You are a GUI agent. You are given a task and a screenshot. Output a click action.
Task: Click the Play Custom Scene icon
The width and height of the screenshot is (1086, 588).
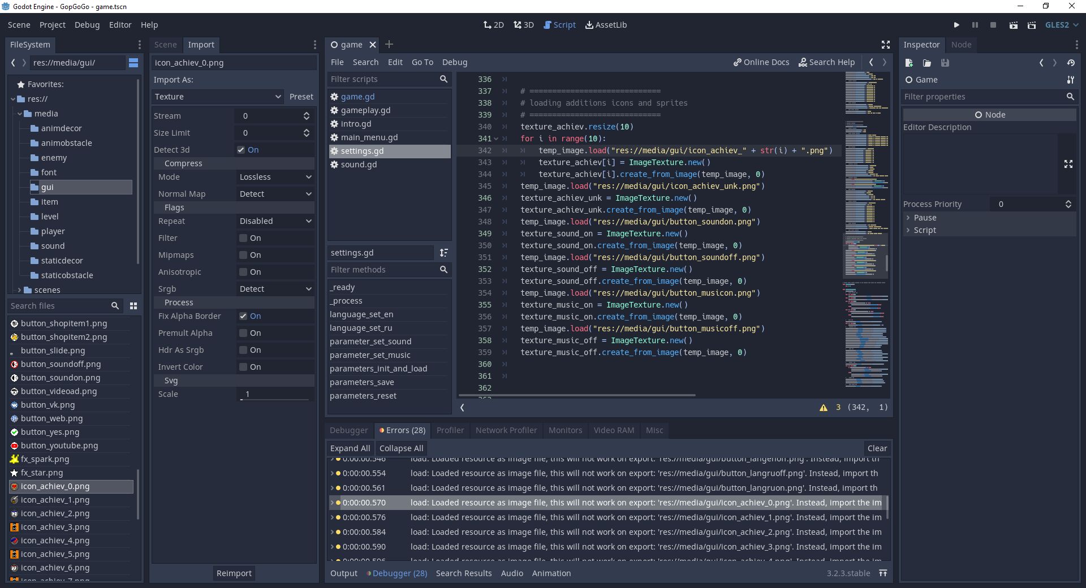coord(1032,25)
